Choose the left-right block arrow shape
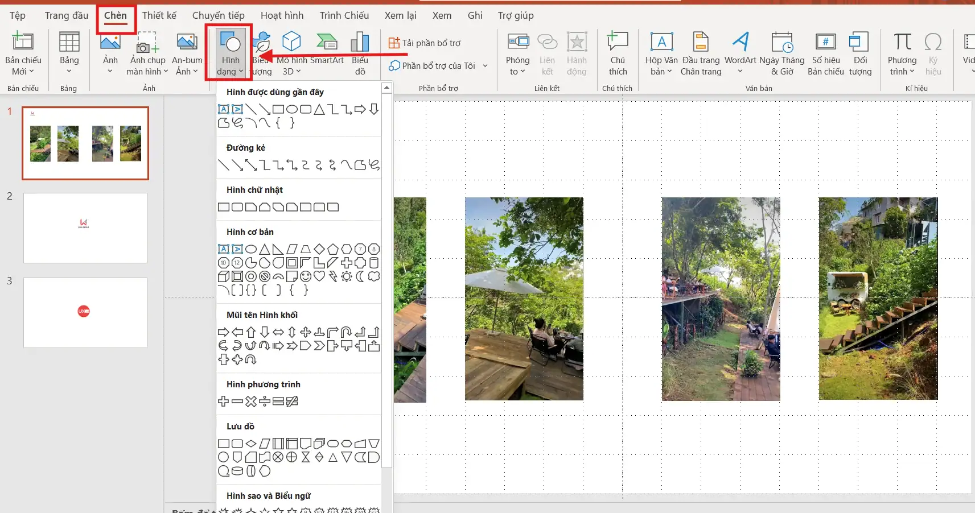 coord(278,332)
